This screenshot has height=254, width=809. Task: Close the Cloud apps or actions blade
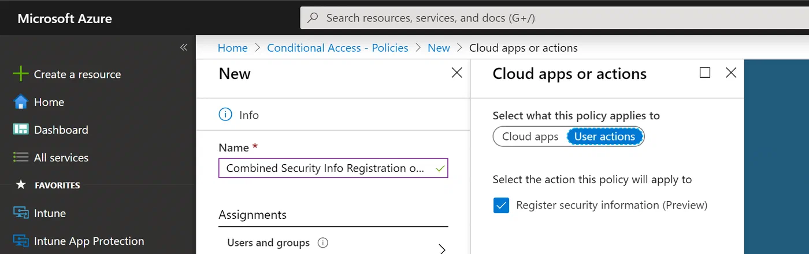(731, 73)
